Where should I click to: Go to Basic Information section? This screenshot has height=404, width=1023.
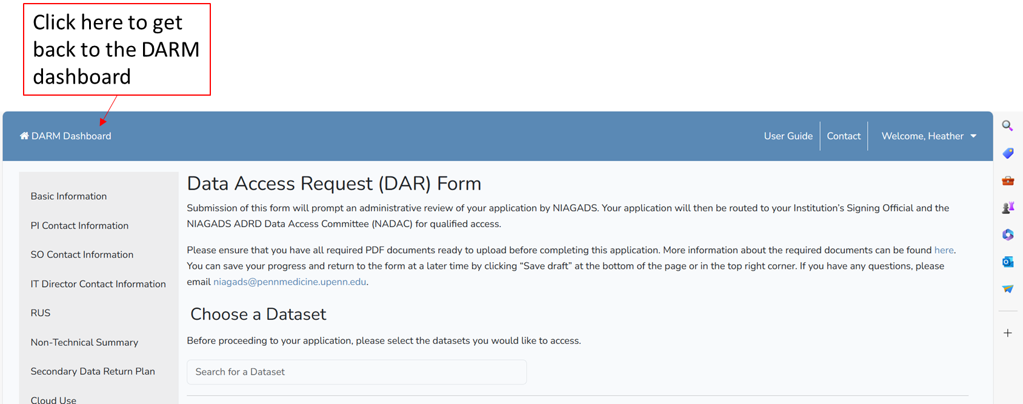point(68,196)
